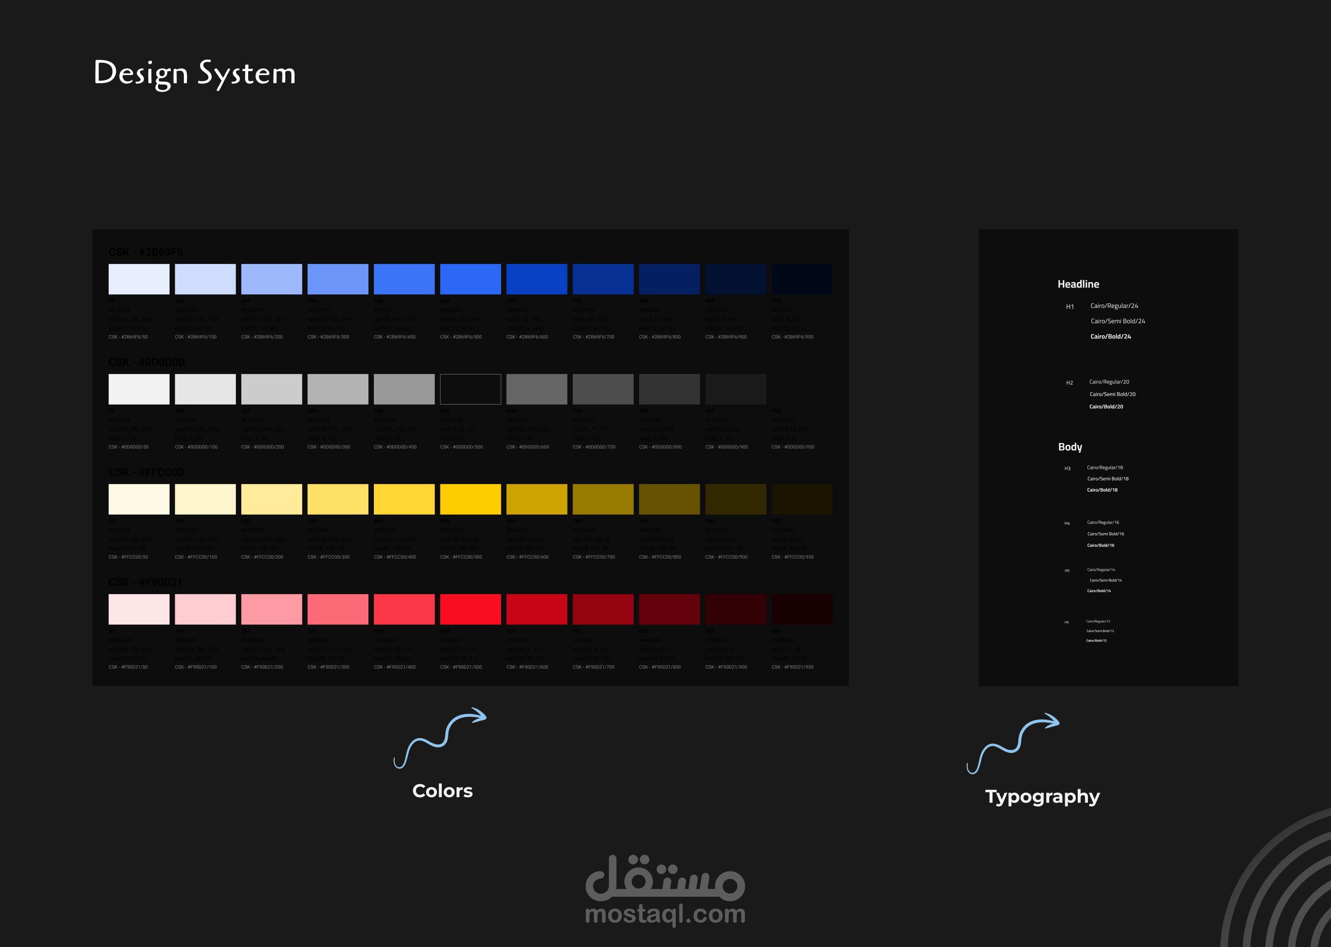The width and height of the screenshot is (1331, 947).
Task: Select the lightest blue #2B69F6/50 swatch
Action: coord(139,279)
